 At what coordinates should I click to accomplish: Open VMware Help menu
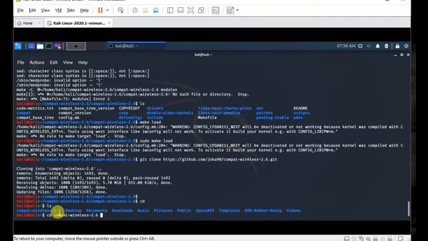[84, 11]
